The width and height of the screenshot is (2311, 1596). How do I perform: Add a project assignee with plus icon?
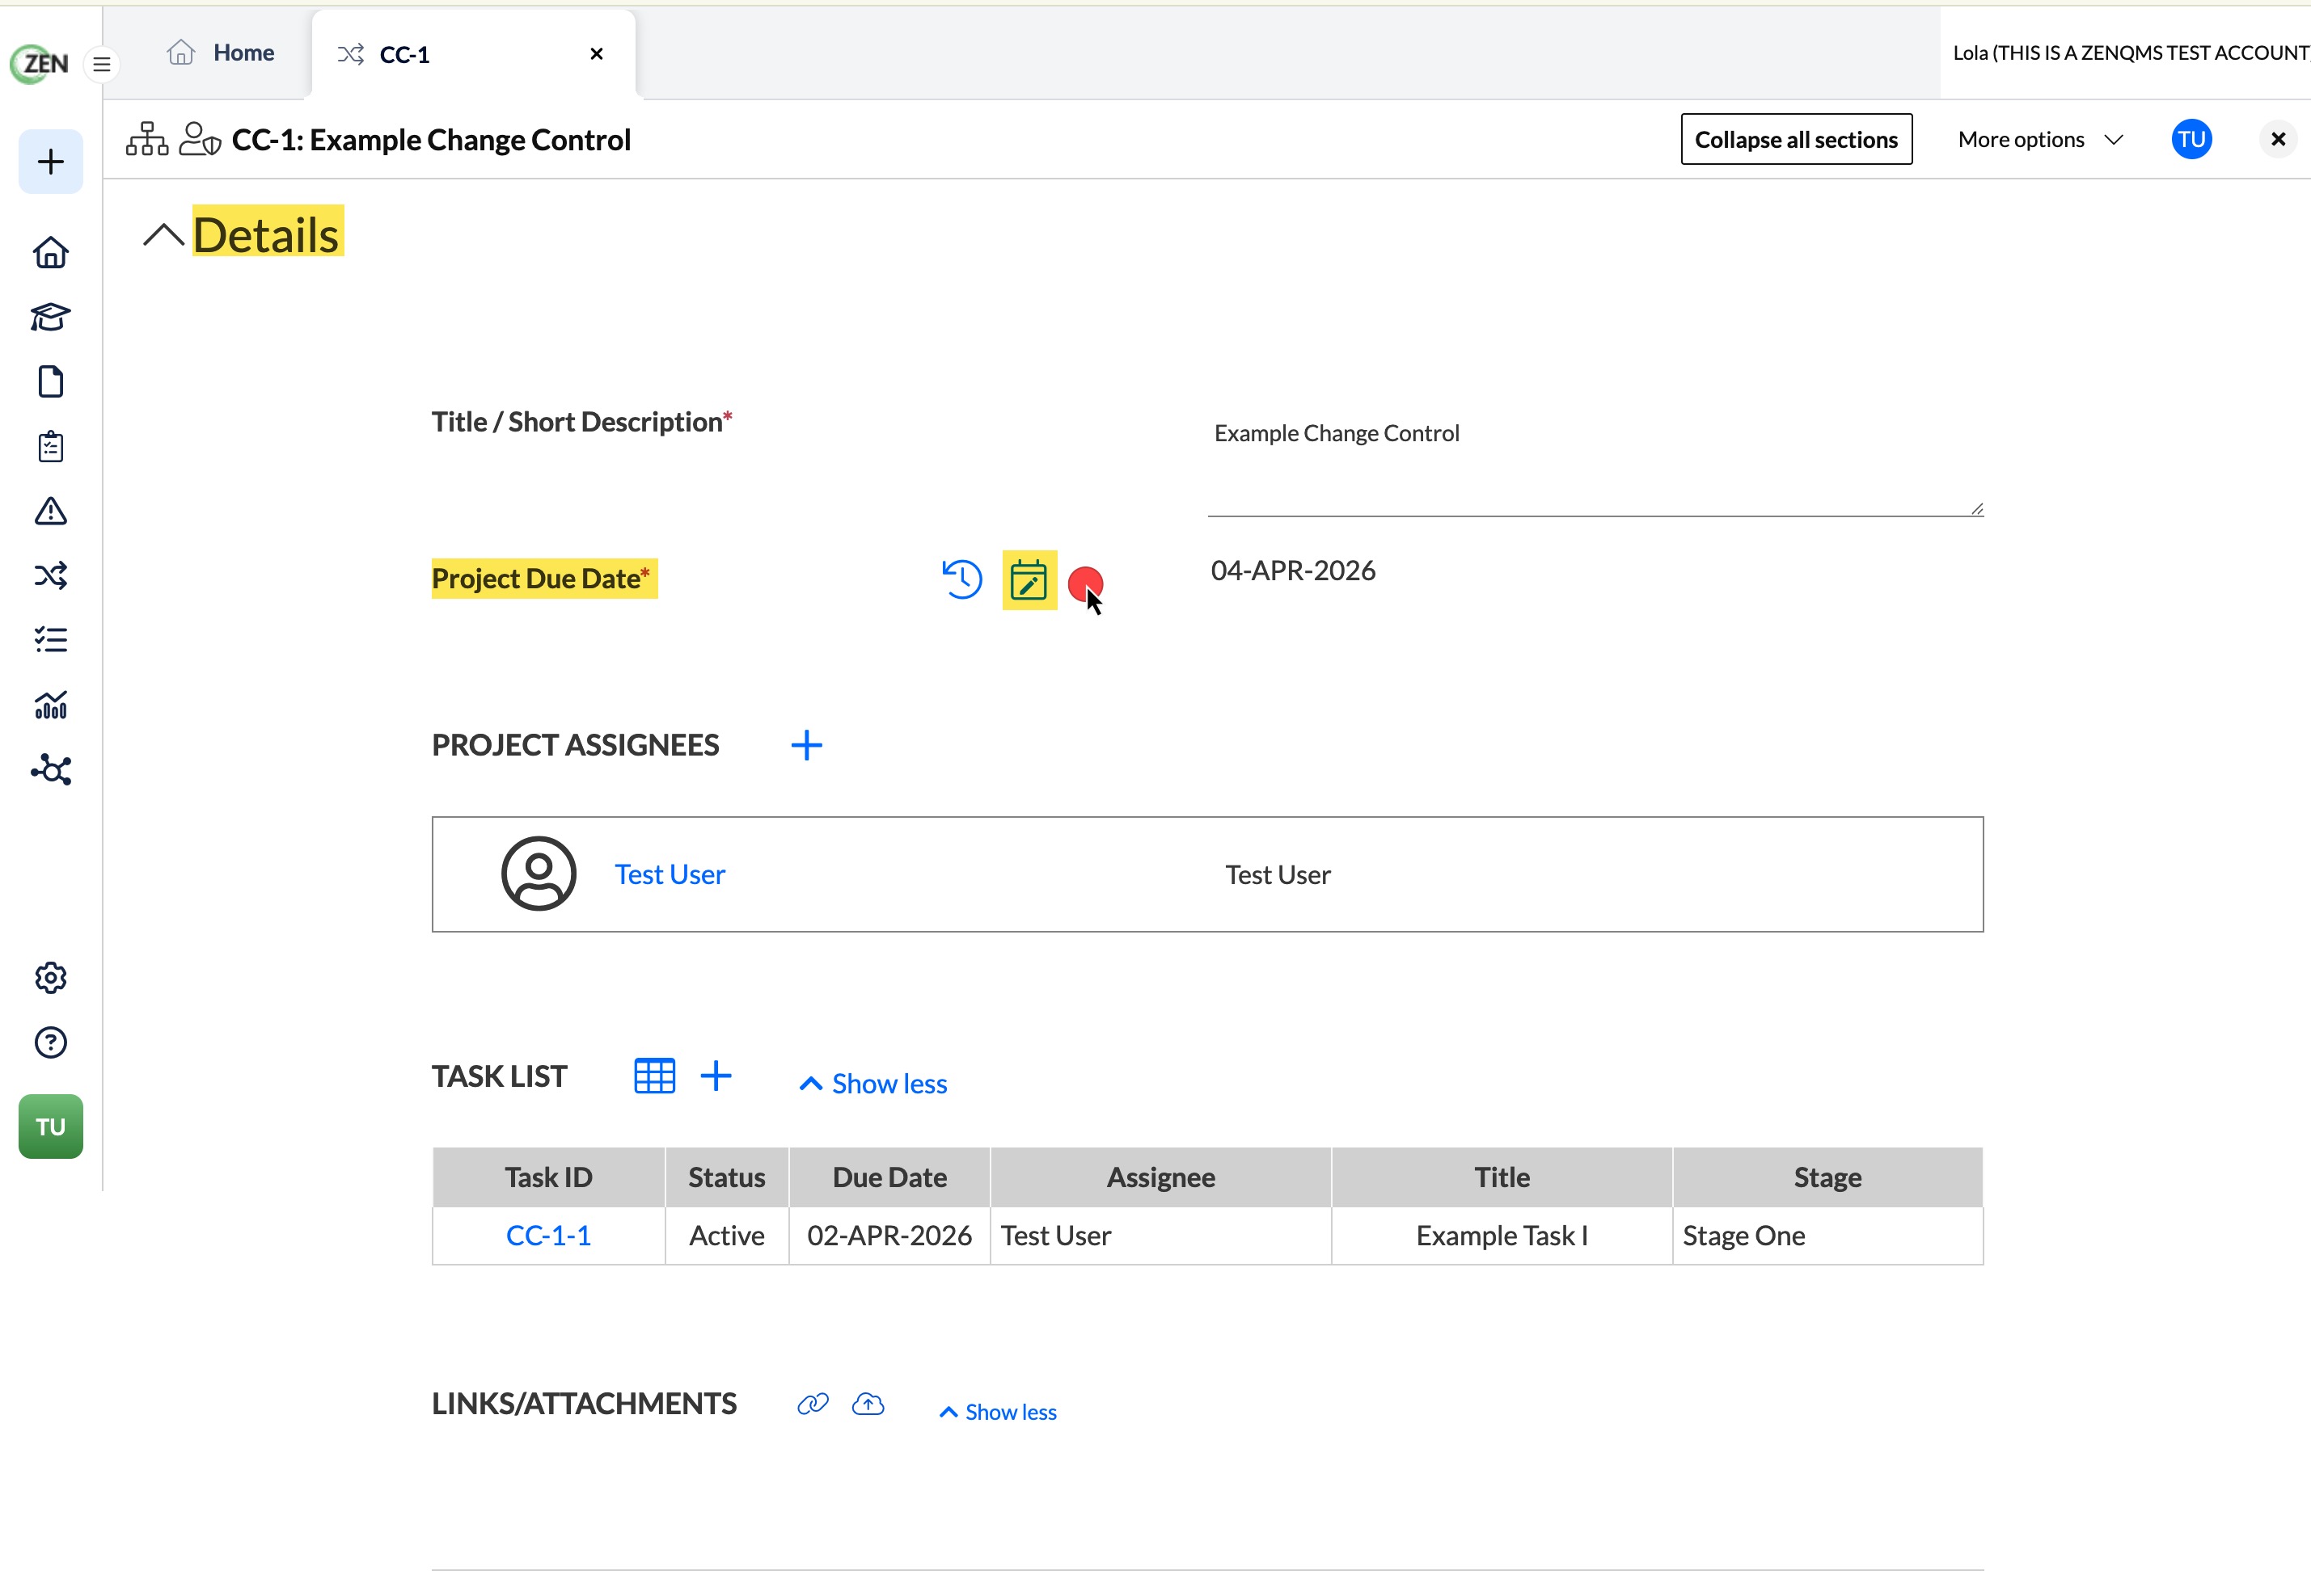pos(806,746)
